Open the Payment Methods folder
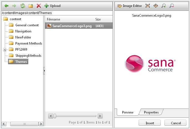Image resolution: width=190 pixels, height=129 pixels. pos(29,43)
